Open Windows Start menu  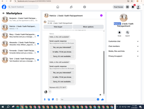(x=3, y=107)
